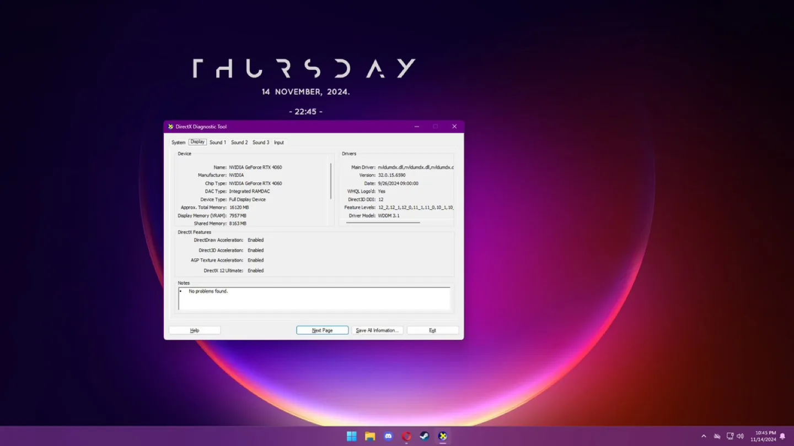Click the DirectDraw Acceleration Enabled value

tap(255, 240)
